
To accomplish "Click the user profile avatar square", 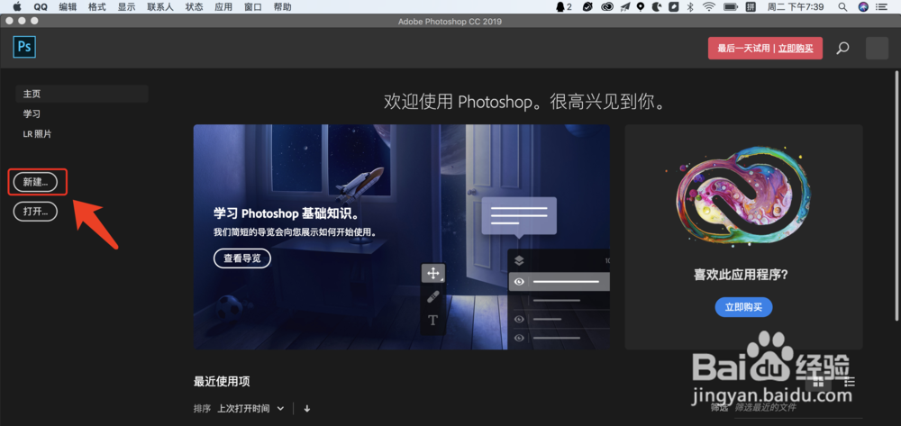I will [877, 49].
